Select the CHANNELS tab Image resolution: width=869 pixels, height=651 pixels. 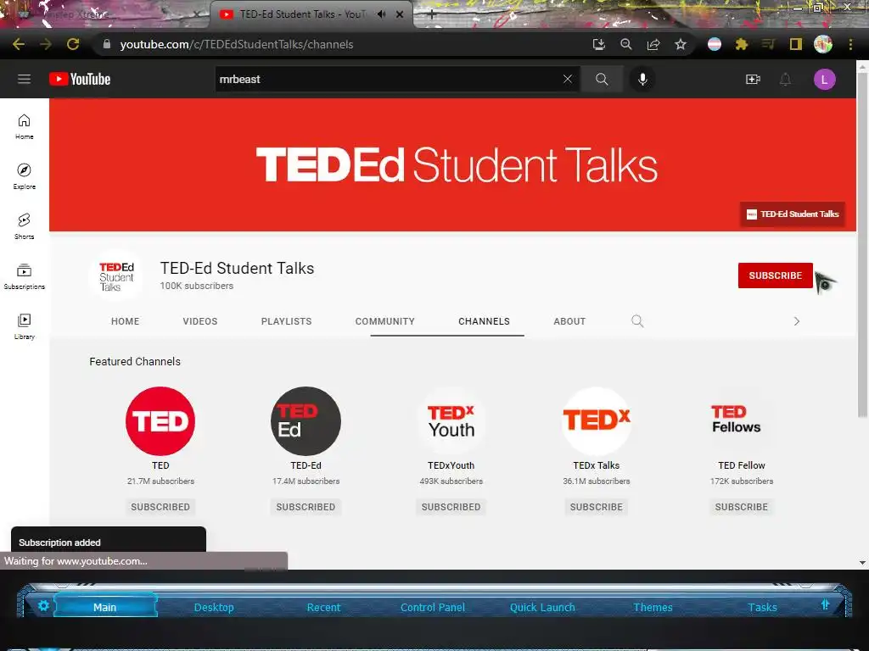[x=484, y=321]
